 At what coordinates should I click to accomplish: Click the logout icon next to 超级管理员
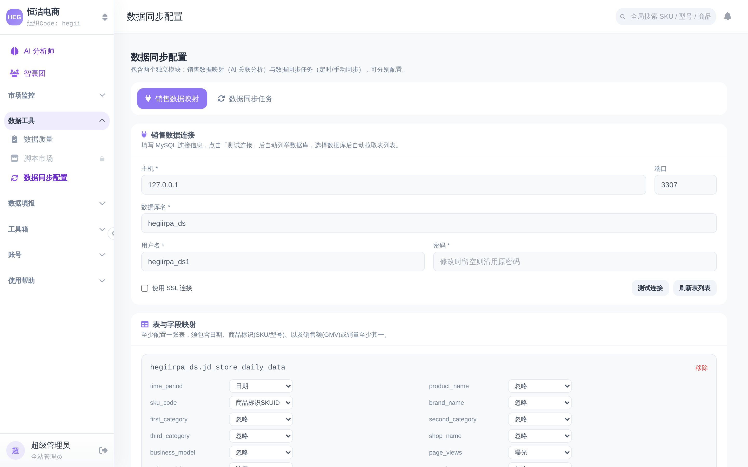[103, 450]
